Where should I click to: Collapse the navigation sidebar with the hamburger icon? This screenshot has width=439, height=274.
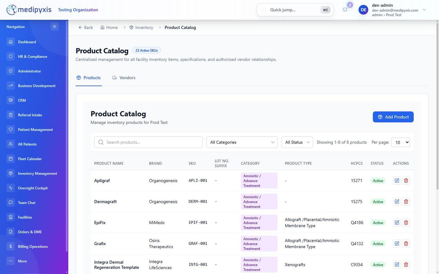pyautogui.click(x=54, y=27)
